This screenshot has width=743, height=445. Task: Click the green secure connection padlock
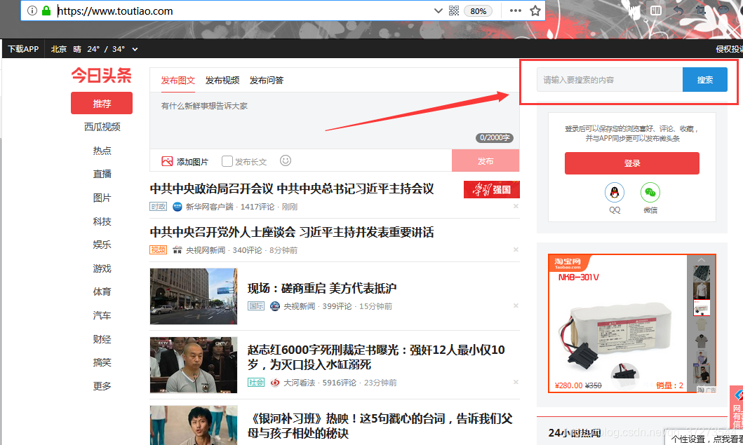[x=46, y=11]
